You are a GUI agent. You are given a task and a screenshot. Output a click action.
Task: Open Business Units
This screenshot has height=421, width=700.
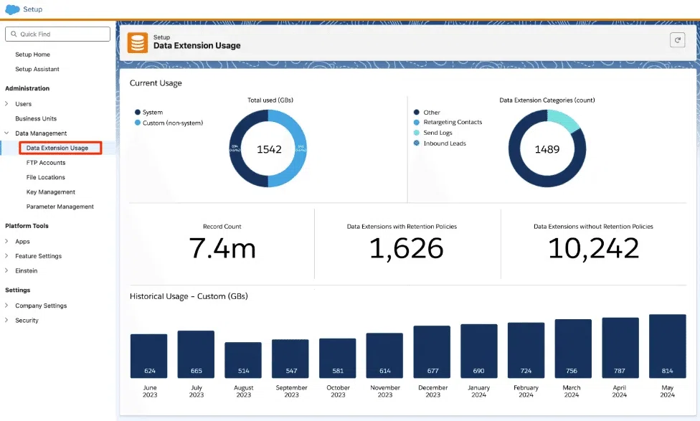(36, 119)
